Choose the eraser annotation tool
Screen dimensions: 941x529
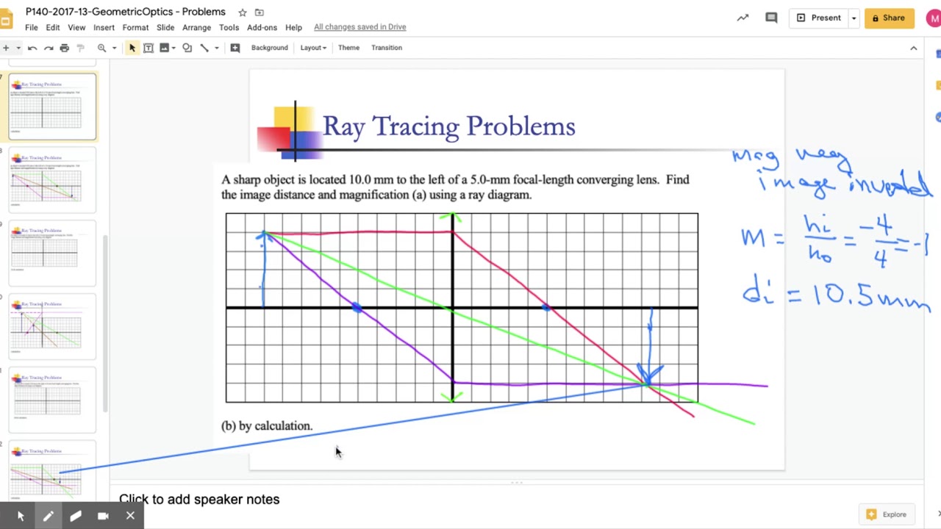(x=76, y=516)
